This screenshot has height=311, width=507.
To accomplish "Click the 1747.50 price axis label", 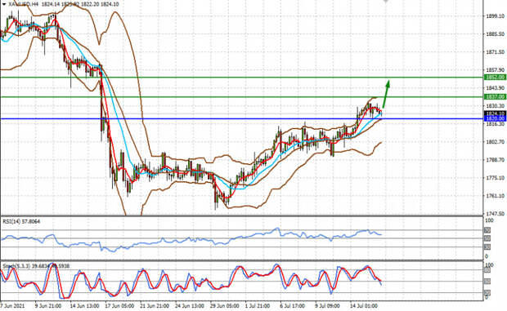I will 496,214.
